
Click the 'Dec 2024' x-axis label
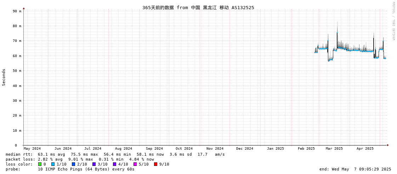point(245,149)
